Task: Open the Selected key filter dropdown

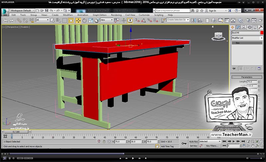Action: 210,141
